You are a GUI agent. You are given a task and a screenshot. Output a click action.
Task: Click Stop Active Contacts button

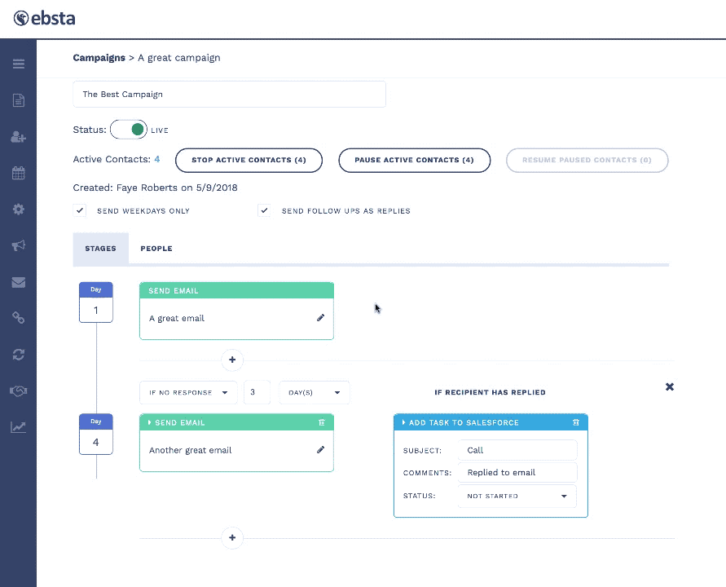(x=249, y=161)
